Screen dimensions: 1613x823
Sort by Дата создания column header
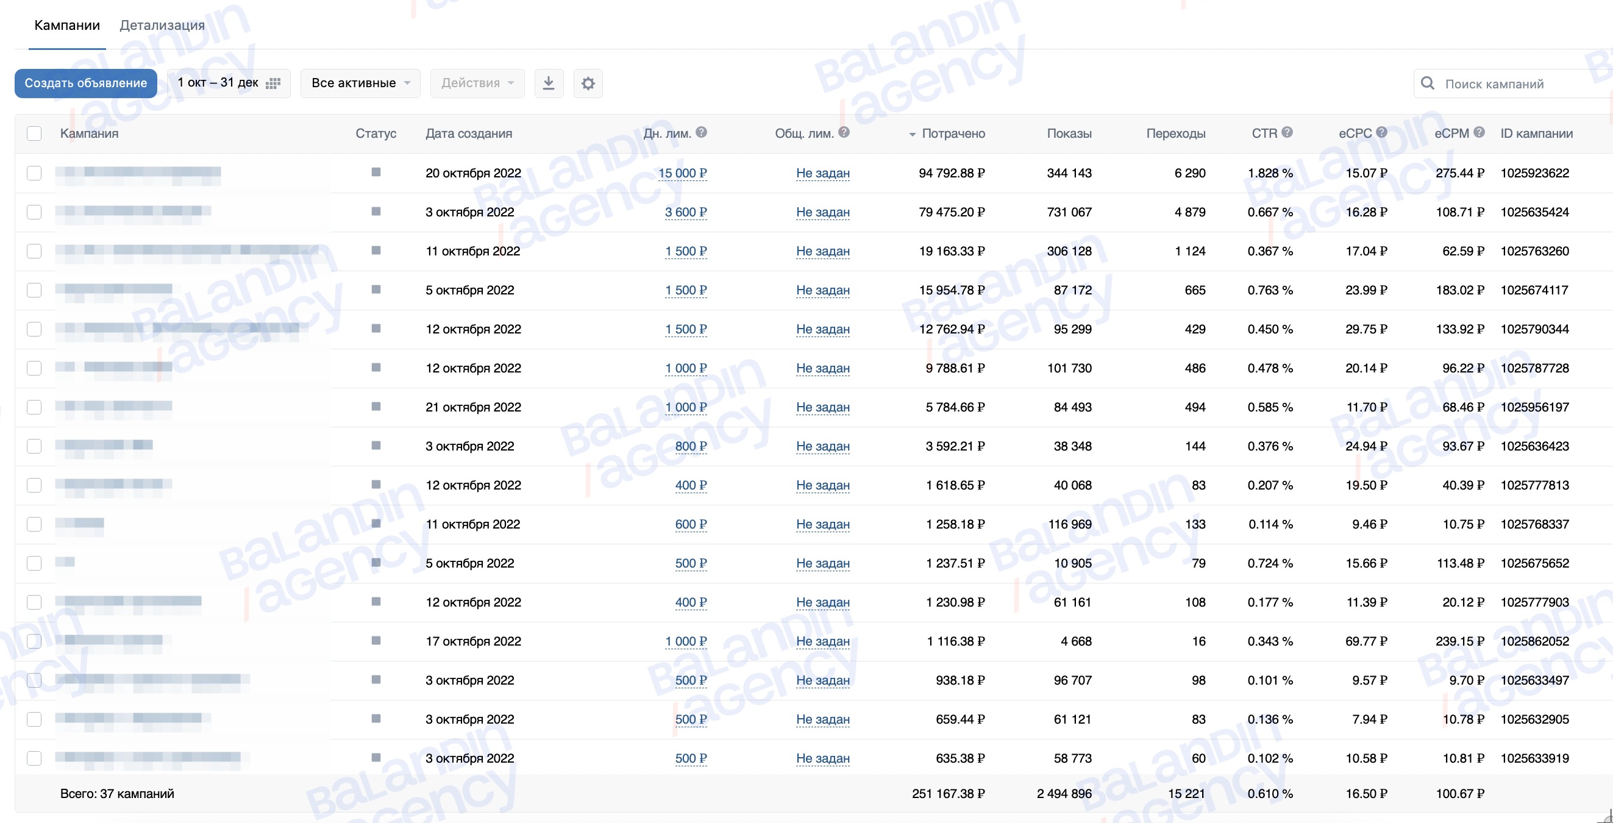468,134
